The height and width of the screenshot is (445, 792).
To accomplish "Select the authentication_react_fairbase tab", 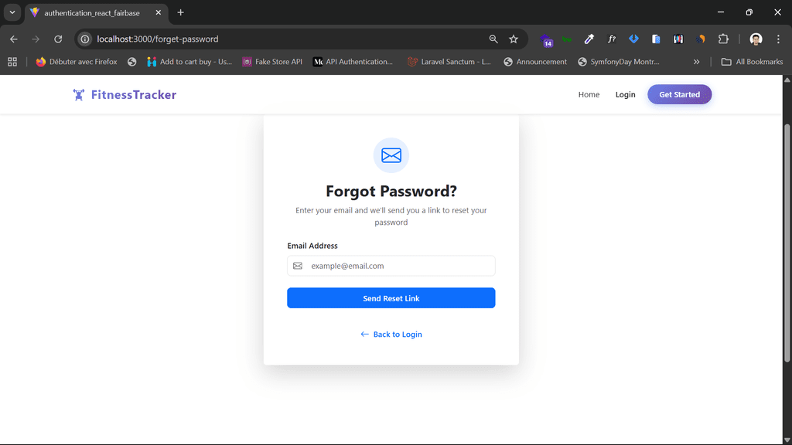I will tap(91, 13).
